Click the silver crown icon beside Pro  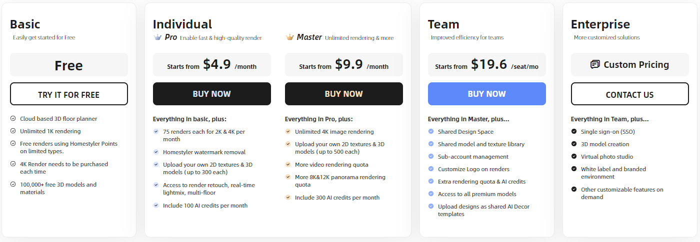tap(157, 37)
